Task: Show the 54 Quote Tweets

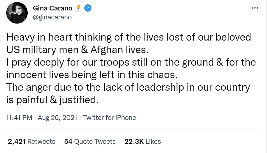Action: tap(90, 141)
